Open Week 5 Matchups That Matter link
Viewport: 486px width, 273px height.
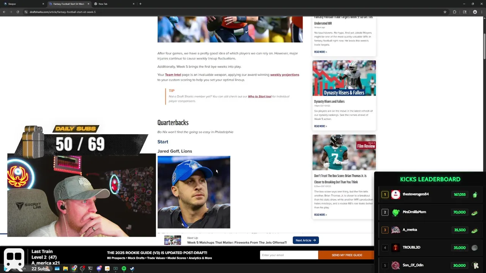[237, 243]
